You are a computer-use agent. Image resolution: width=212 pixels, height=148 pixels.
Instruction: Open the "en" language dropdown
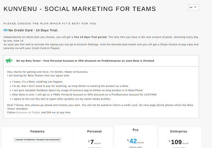(x=193, y=7)
